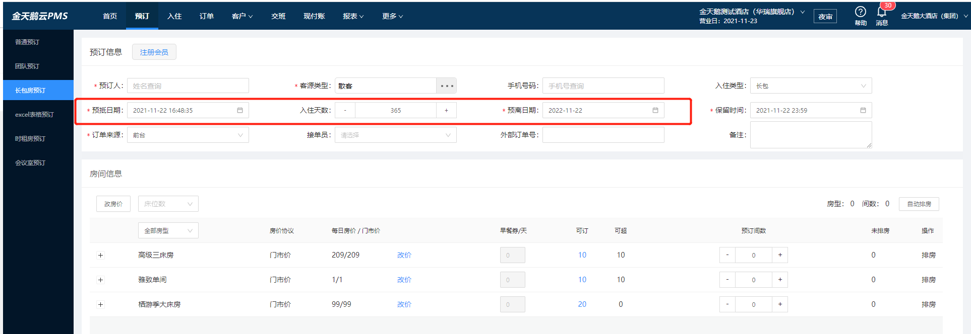
Task: Click the 手机号码 input field
Action: [603, 86]
